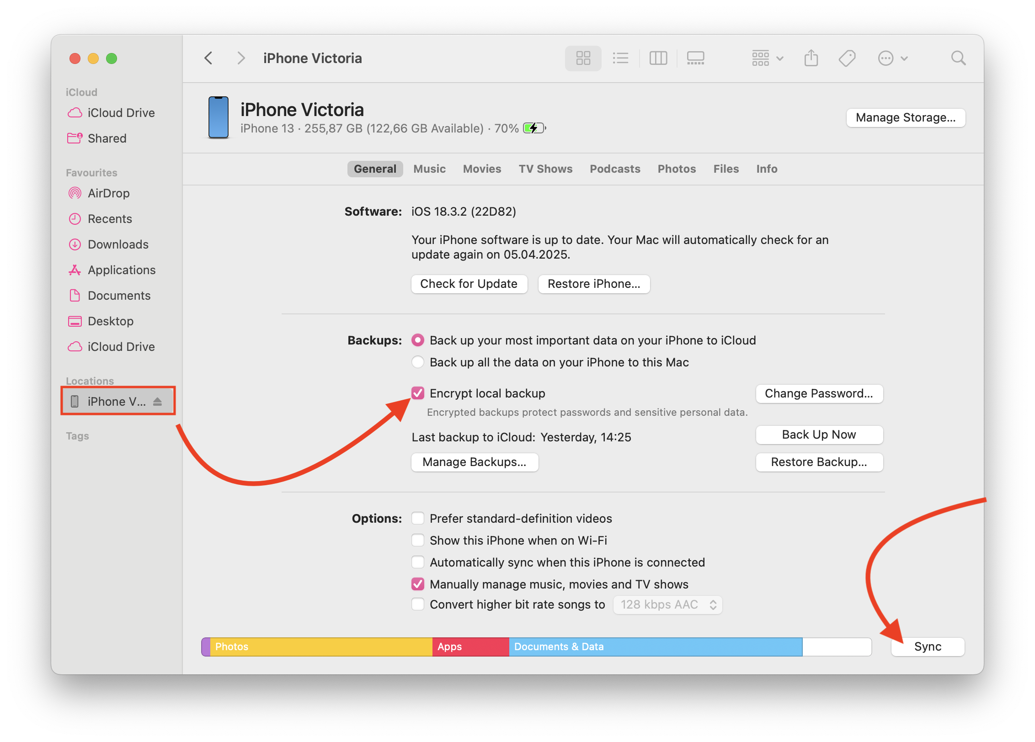Open Downloads in the sidebar

pos(118,244)
